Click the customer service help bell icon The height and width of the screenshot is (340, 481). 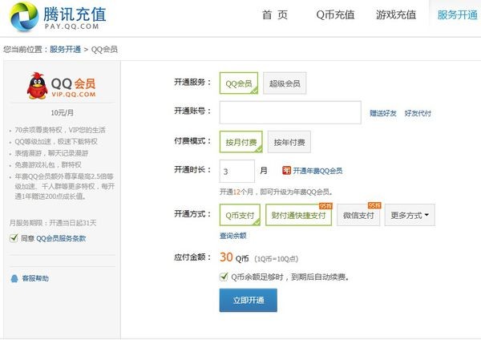click(x=14, y=278)
